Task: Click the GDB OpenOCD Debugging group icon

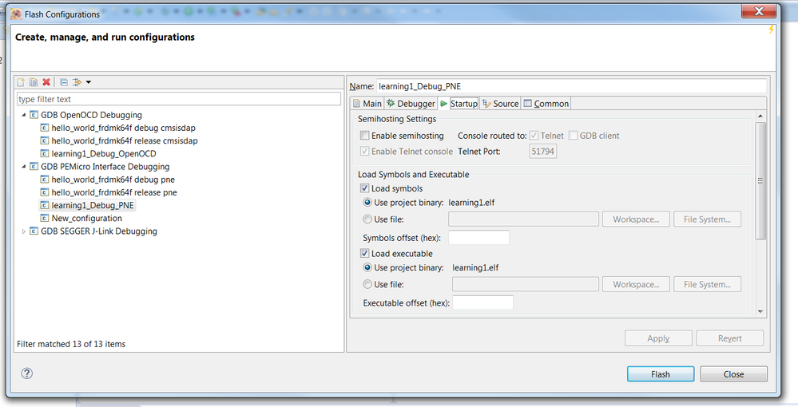Action: coord(34,115)
